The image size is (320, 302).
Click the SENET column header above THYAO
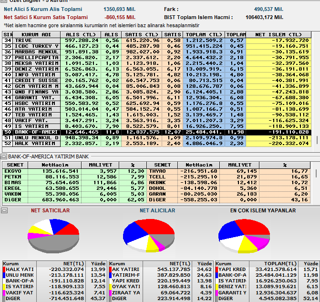point(162,165)
